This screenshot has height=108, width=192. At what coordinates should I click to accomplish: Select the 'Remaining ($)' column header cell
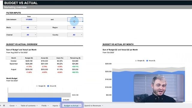[x=75, y=58]
